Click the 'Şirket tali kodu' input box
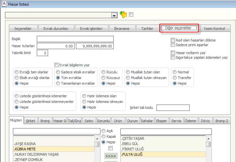Viewport: 236px width, 162px height. [173, 108]
